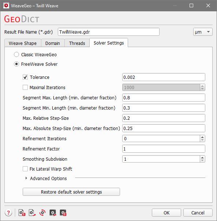Switch to the Weave Shape tab
Image resolution: width=217 pixels, height=221 pixels.
[23, 43]
